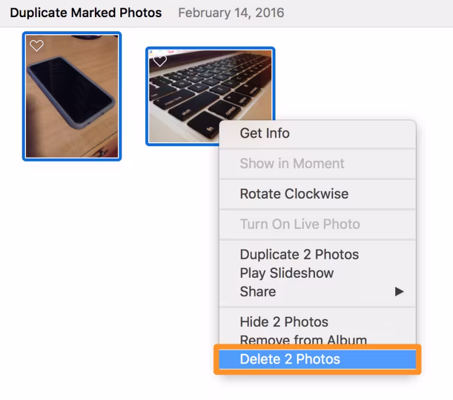The image size is (453, 400).
Task: Start Play Slideshow from the menu
Action: pos(287,273)
